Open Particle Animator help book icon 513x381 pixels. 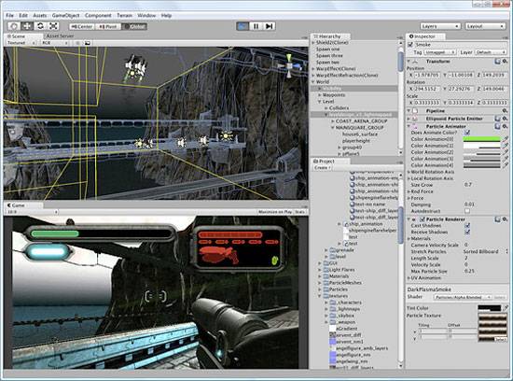click(x=497, y=126)
